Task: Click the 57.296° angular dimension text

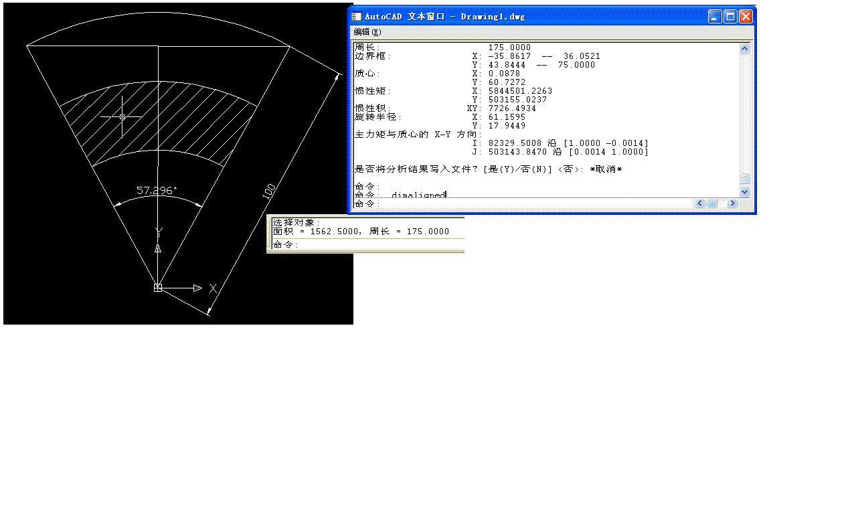Action: coord(156,189)
